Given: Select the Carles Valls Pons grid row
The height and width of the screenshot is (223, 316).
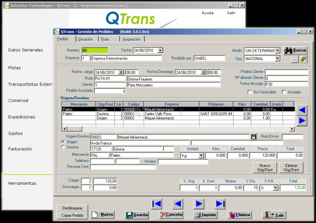Looking at the screenshot, I should point(178,114).
